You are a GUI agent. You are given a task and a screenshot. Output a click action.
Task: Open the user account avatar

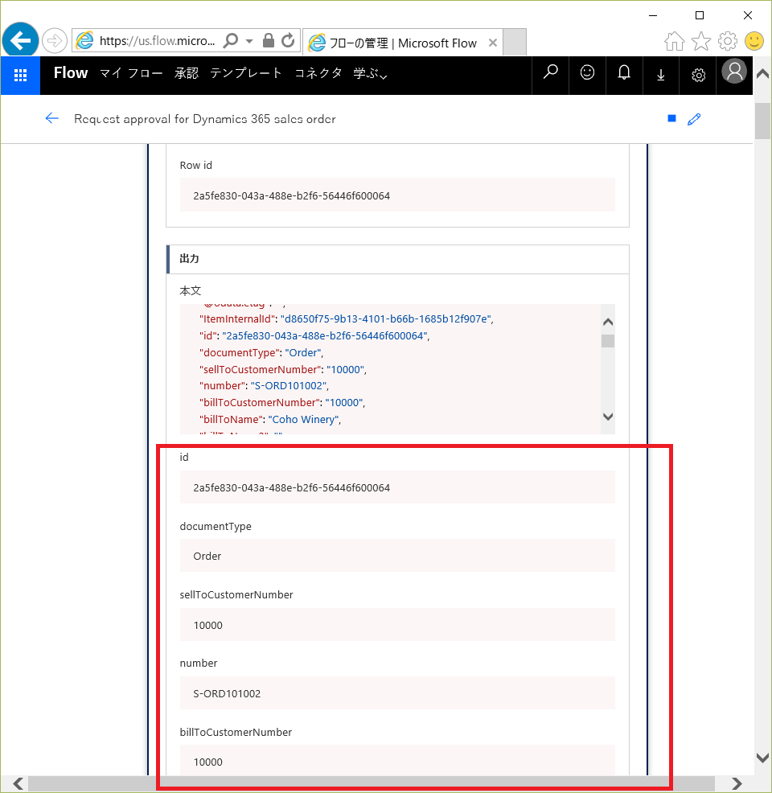[x=734, y=72]
